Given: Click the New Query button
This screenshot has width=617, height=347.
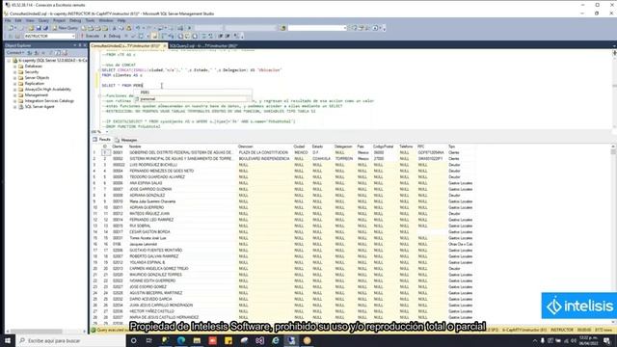Looking at the screenshot, I should click(66, 28).
